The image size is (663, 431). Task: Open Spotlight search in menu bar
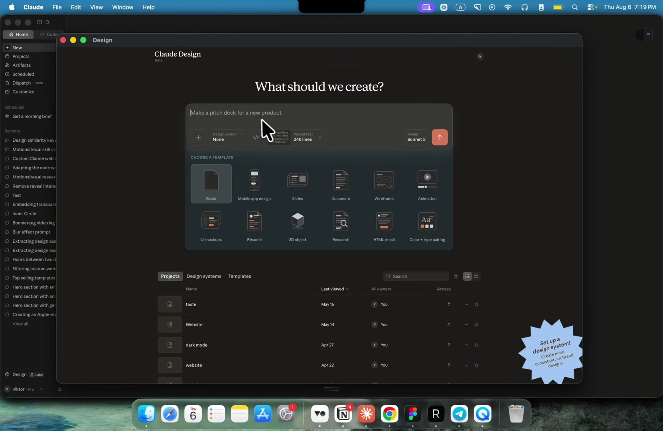coord(574,7)
